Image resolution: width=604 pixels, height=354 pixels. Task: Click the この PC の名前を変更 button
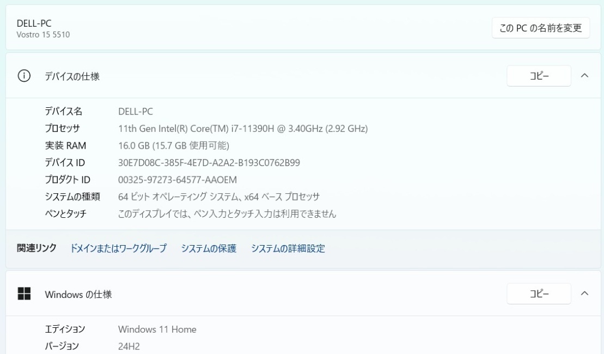coord(540,28)
